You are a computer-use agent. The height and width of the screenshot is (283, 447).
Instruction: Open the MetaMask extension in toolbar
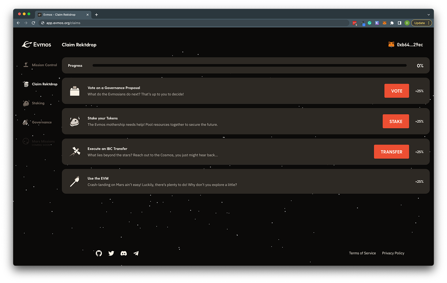384,23
